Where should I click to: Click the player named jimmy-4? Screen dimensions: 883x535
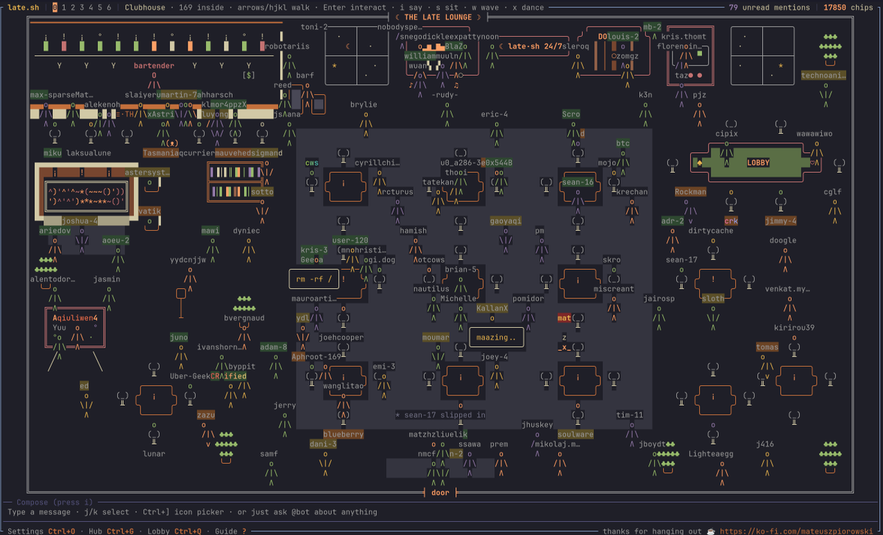coord(781,220)
